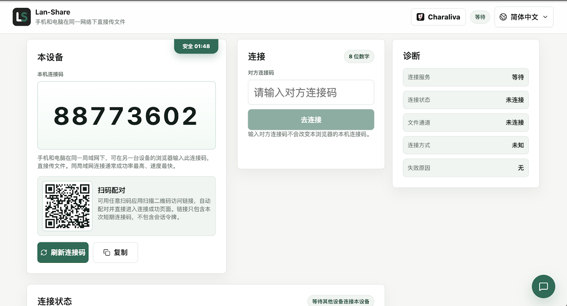
Task: Click the 失败原因 diagnostic row
Action: pos(466,168)
